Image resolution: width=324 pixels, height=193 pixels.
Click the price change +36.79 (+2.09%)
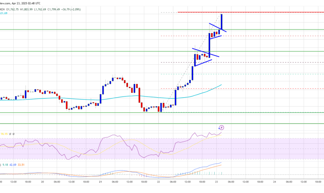(71, 9)
